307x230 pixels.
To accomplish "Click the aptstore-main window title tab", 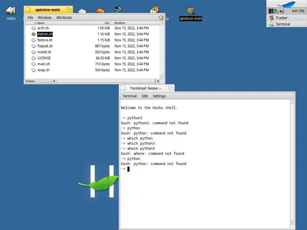I will (48, 10).
